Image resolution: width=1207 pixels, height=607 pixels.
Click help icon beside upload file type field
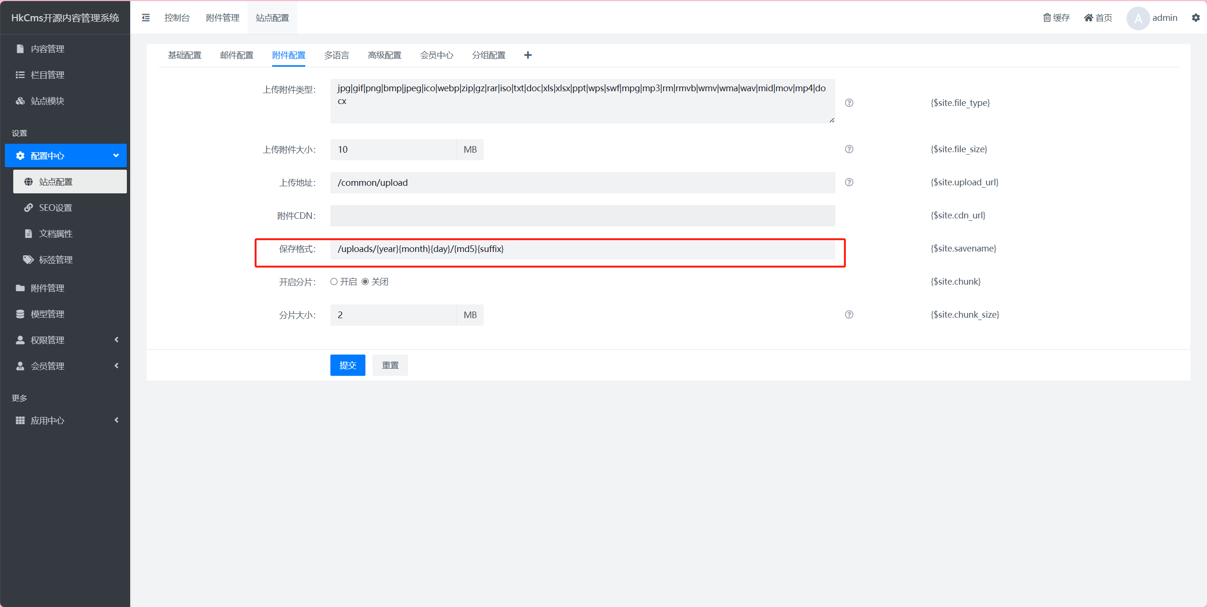(849, 103)
